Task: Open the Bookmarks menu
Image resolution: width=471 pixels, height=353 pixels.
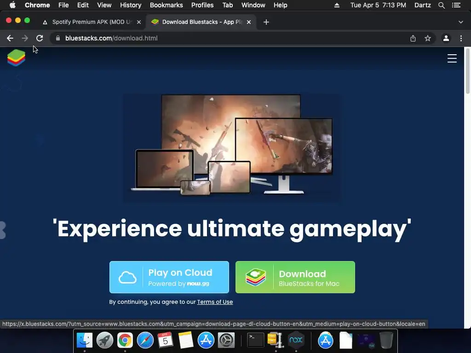Action: [x=167, y=5]
